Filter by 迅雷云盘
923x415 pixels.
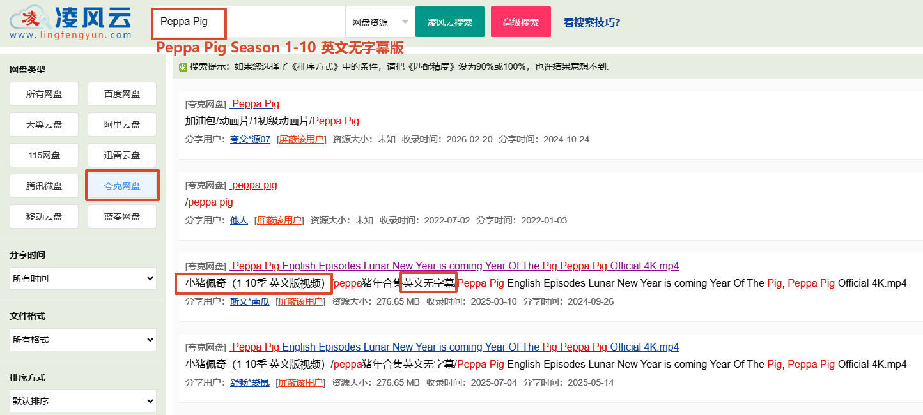click(122, 155)
